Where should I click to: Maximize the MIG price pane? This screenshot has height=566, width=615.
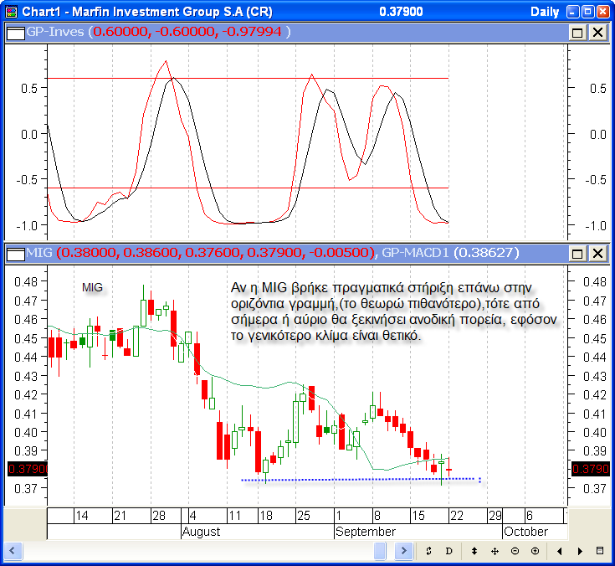coord(577,253)
